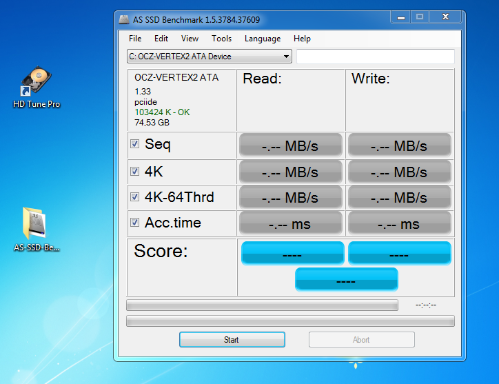Click the 4K read result field
The image size is (499, 384).
point(291,172)
